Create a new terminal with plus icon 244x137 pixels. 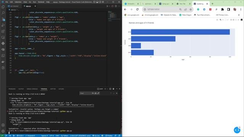[105, 89]
